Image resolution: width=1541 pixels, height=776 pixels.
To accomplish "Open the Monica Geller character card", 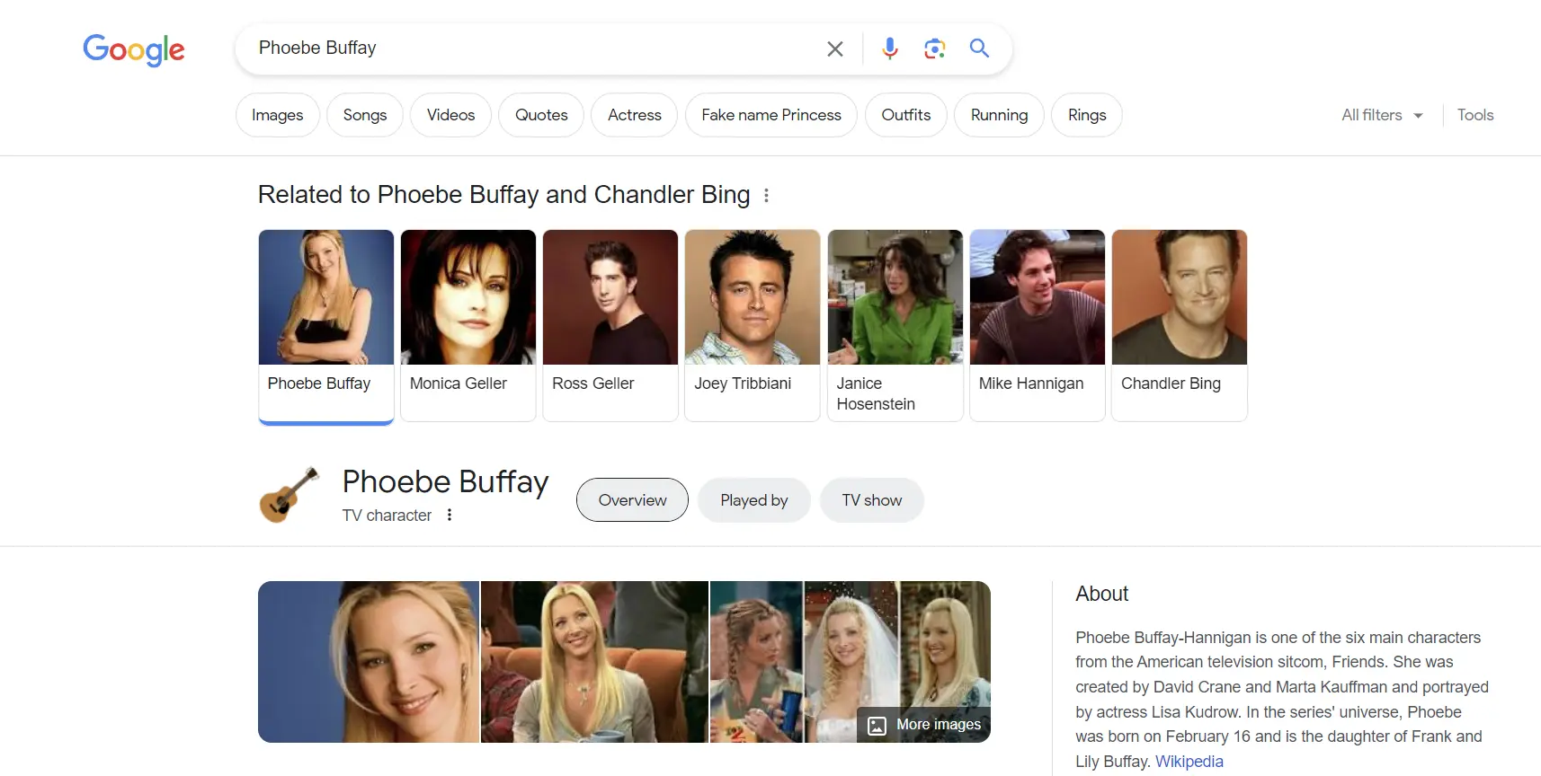I will click(x=468, y=325).
